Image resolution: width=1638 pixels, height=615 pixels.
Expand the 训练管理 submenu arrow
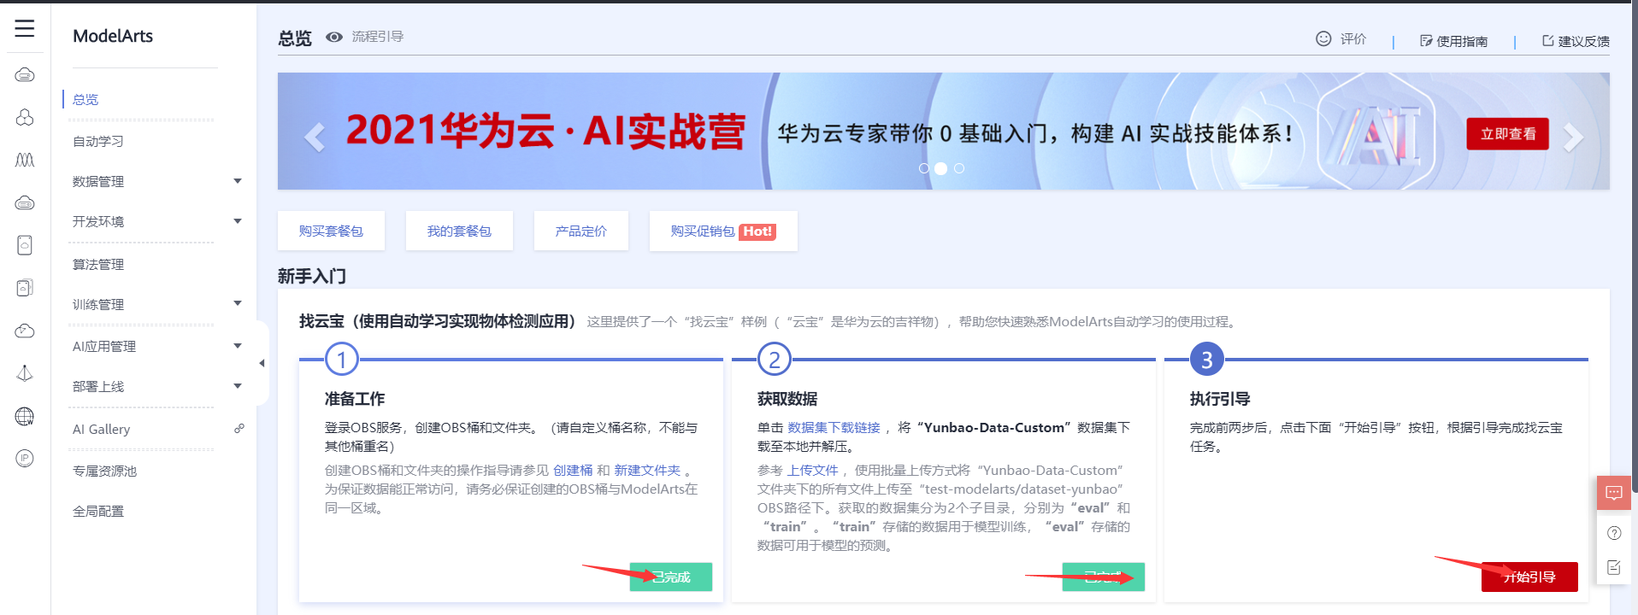[x=238, y=303]
